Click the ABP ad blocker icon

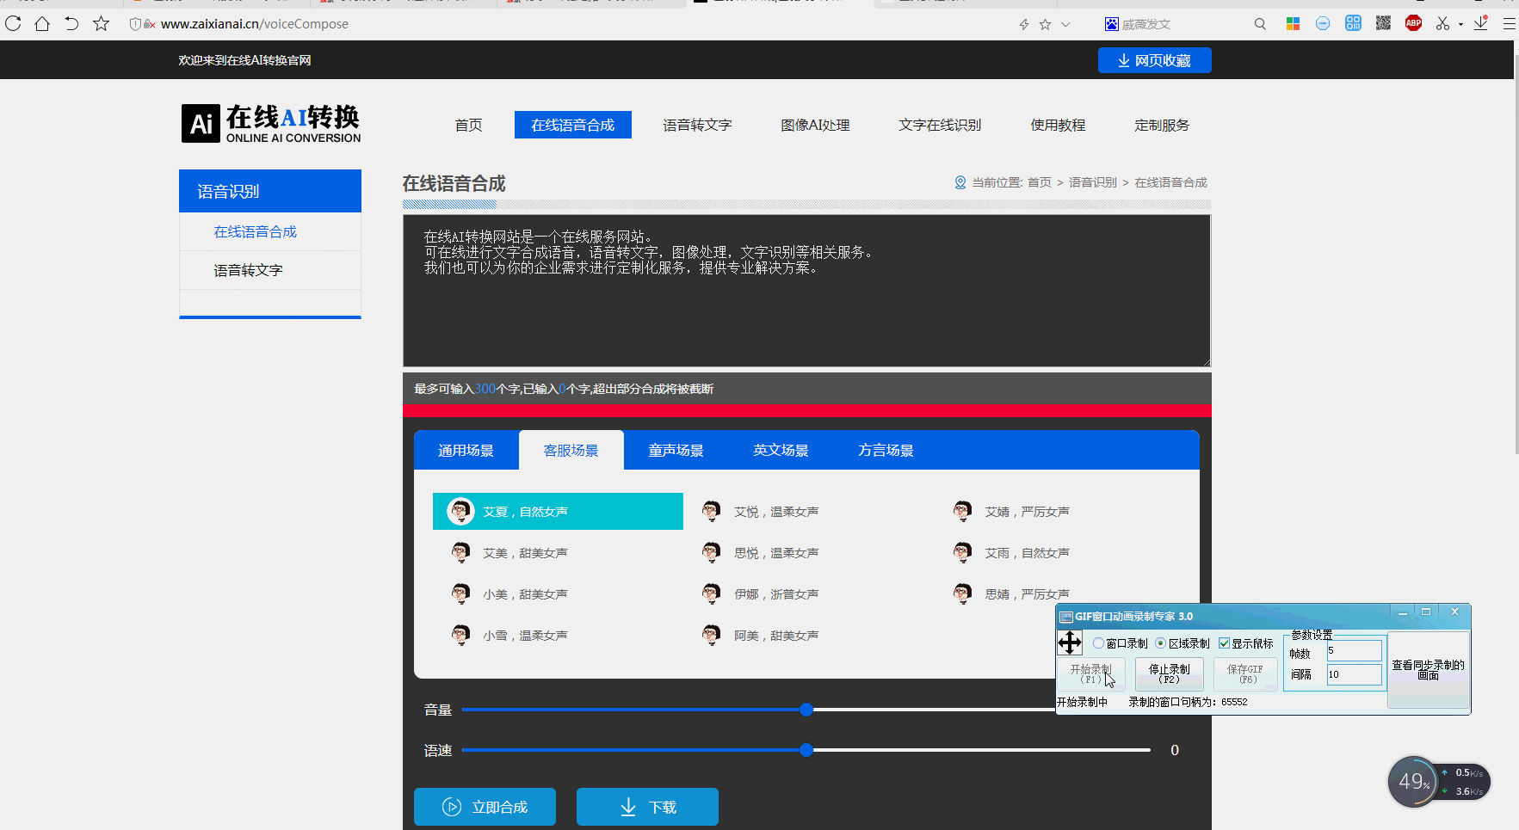1413,24
